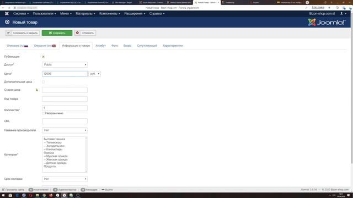Focus the Цена input field
Image resolution: width=353 pixels, height=198 pixels.
pos(65,74)
